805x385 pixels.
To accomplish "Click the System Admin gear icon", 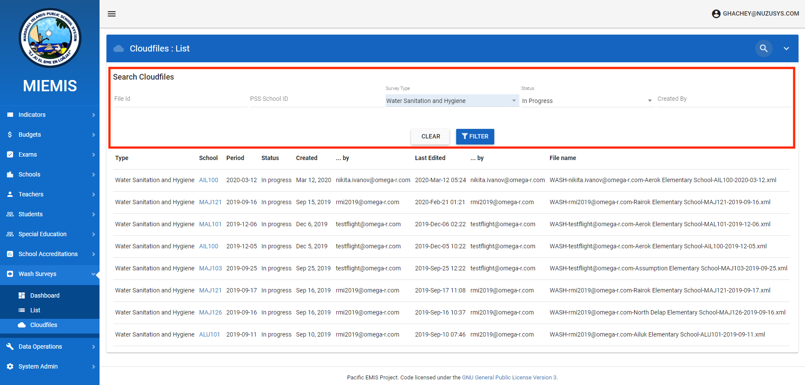I will pos(10,366).
